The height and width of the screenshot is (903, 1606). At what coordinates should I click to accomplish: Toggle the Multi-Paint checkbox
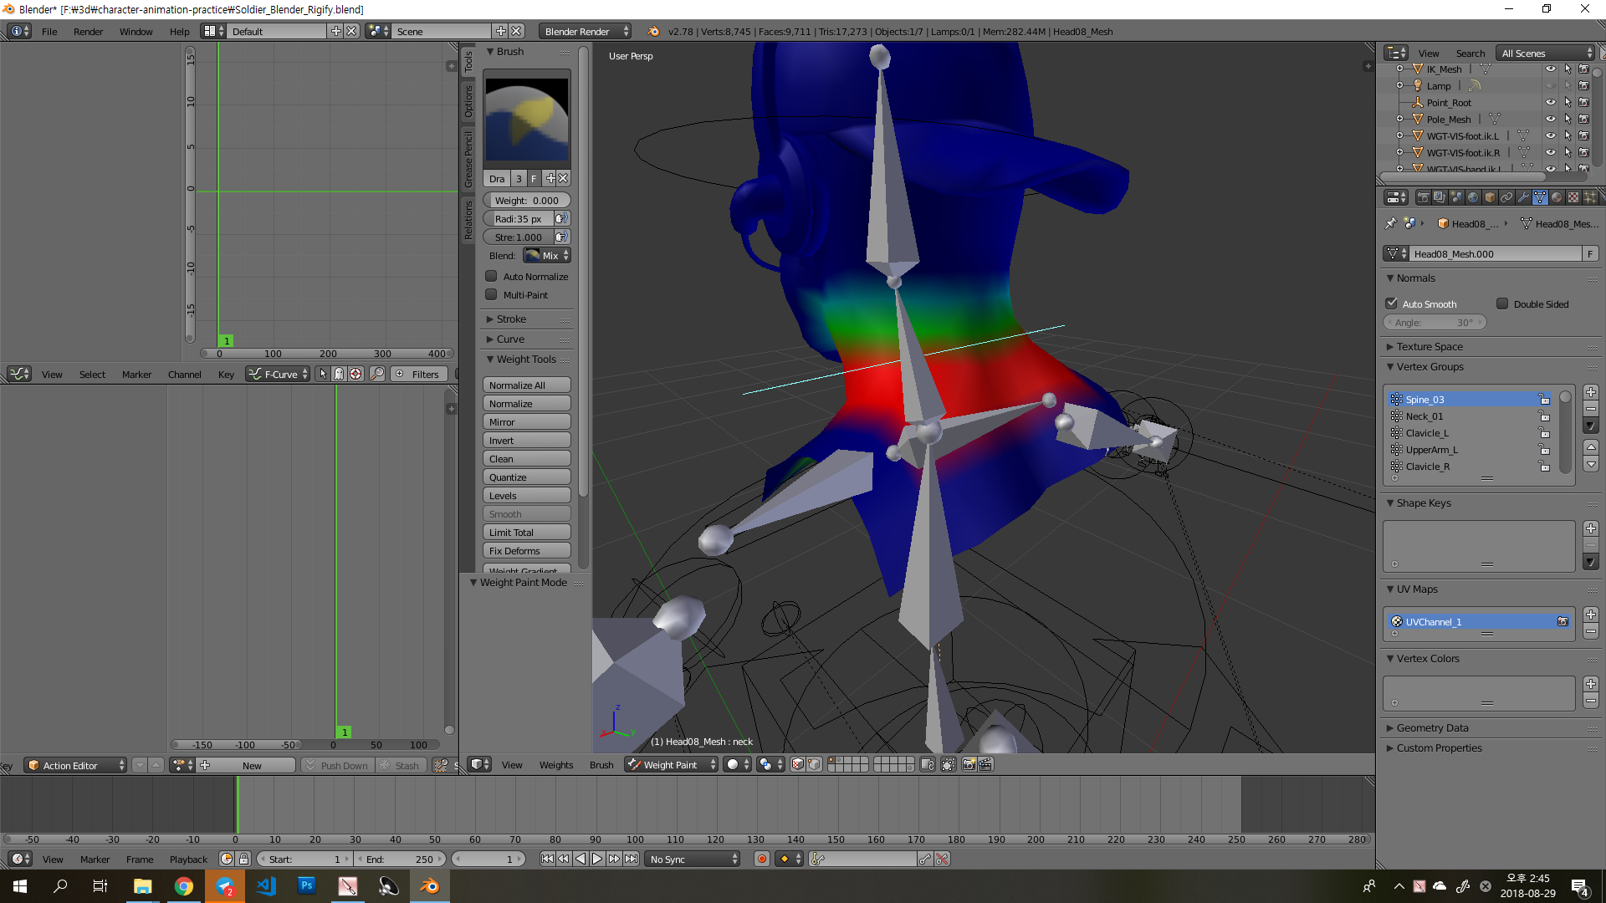[492, 294]
